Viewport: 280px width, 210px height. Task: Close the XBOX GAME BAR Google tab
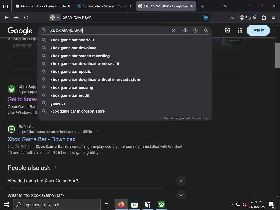pyautogui.click(x=192, y=6)
